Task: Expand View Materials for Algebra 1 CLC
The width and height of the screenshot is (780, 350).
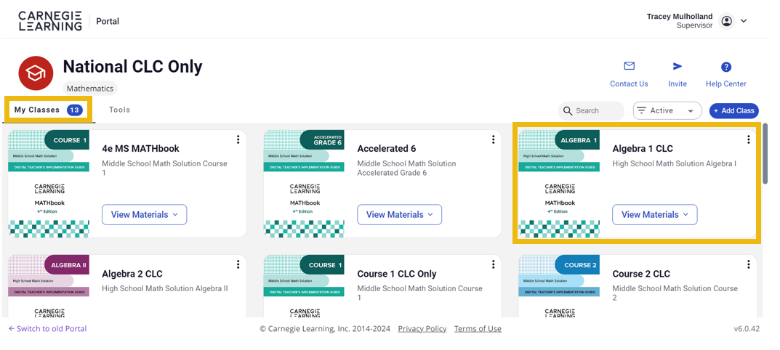Action: tap(655, 214)
